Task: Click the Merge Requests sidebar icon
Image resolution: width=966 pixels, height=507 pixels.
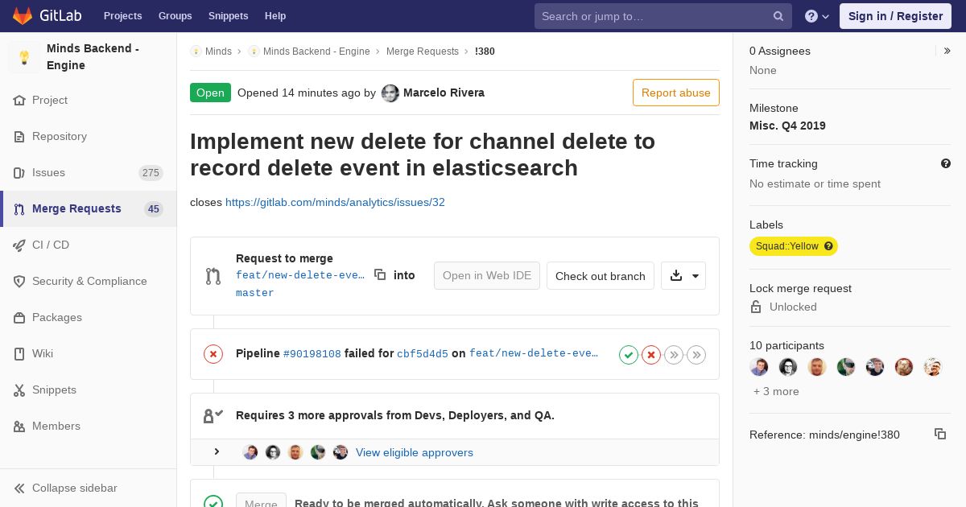Action: tap(19, 209)
